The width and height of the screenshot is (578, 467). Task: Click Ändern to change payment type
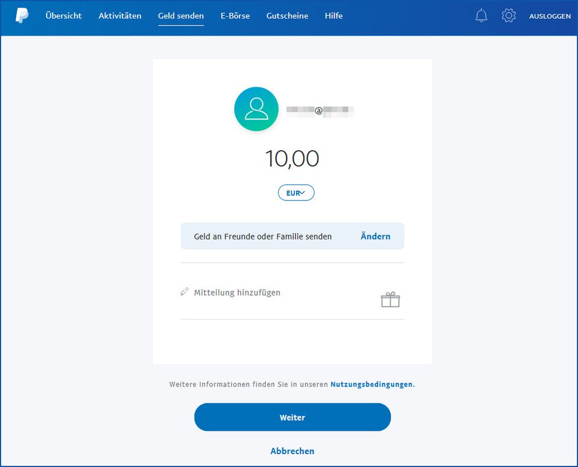click(x=375, y=236)
